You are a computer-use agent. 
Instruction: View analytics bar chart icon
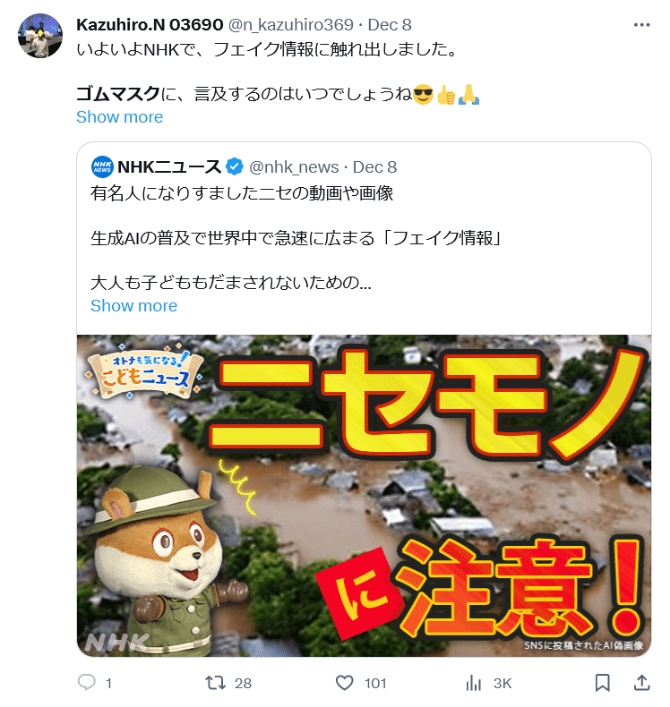(x=473, y=682)
